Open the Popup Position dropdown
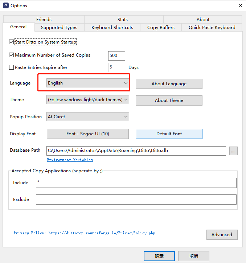This screenshot has width=246, height=263. click(x=88, y=117)
